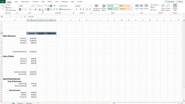185x104 pixels.
Task: Switch to the Review tab
Action: coord(50,2)
